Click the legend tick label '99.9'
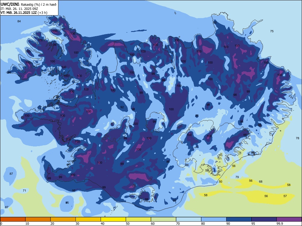 [x=279, y=224]
